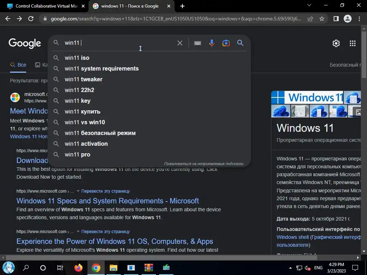Start voice search with the microphone icon

(211, 43)
